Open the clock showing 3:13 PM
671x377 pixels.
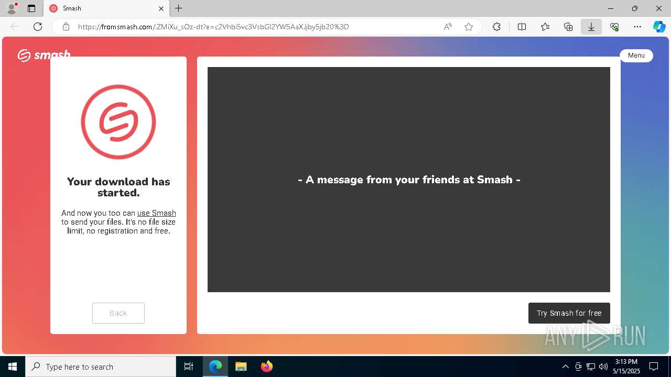point(626,367)
